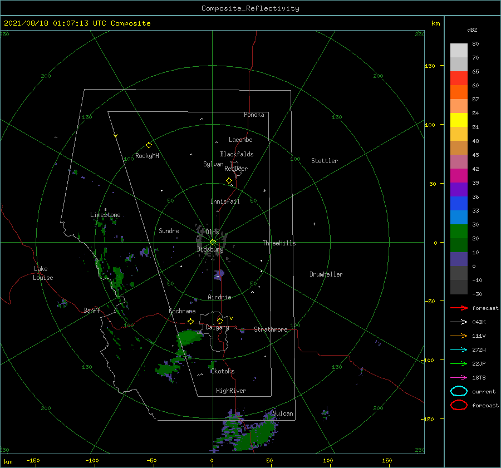501x468 pixels.
Task: Click the Vulcan town label
Action: (283, 413)
